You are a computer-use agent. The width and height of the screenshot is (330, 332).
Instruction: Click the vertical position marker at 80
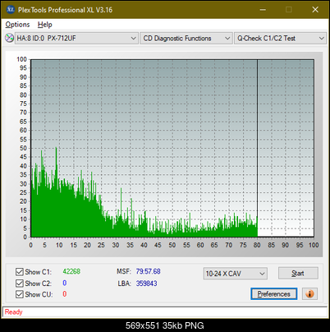(257, 148)
